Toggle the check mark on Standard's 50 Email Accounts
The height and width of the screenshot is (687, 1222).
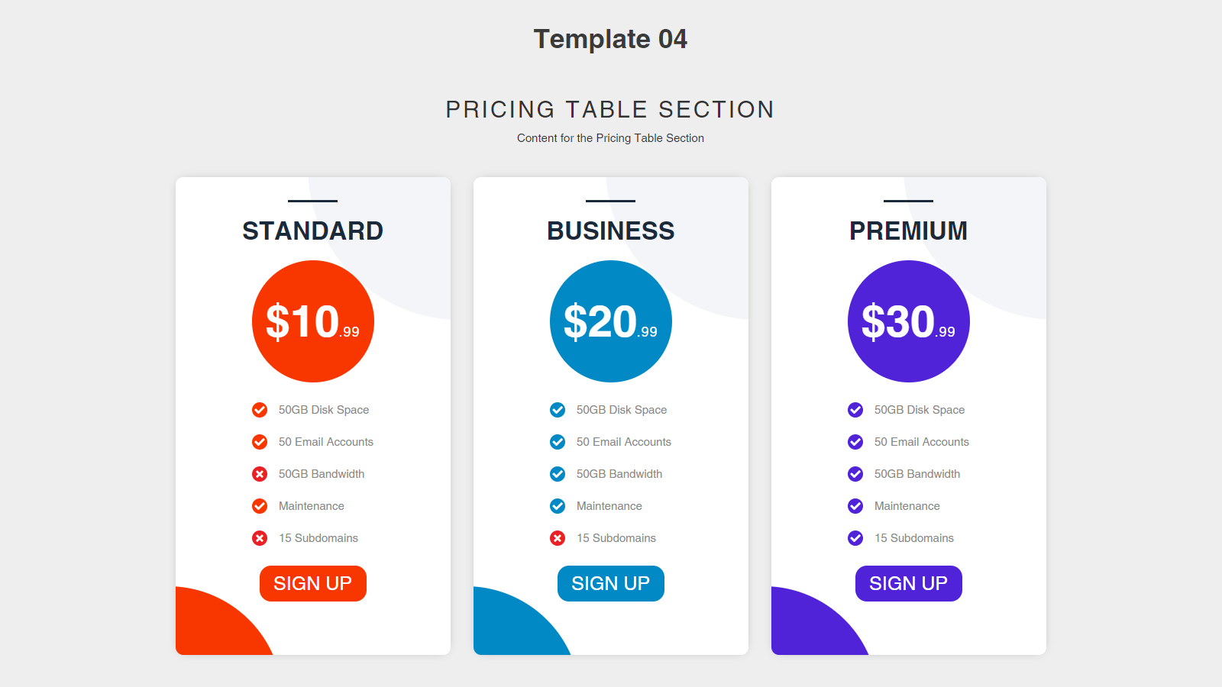(x=260, y=442)
